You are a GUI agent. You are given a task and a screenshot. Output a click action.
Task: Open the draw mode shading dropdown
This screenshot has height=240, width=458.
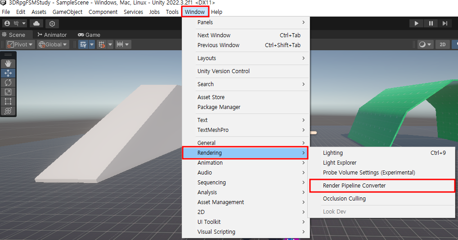[425, 44]
